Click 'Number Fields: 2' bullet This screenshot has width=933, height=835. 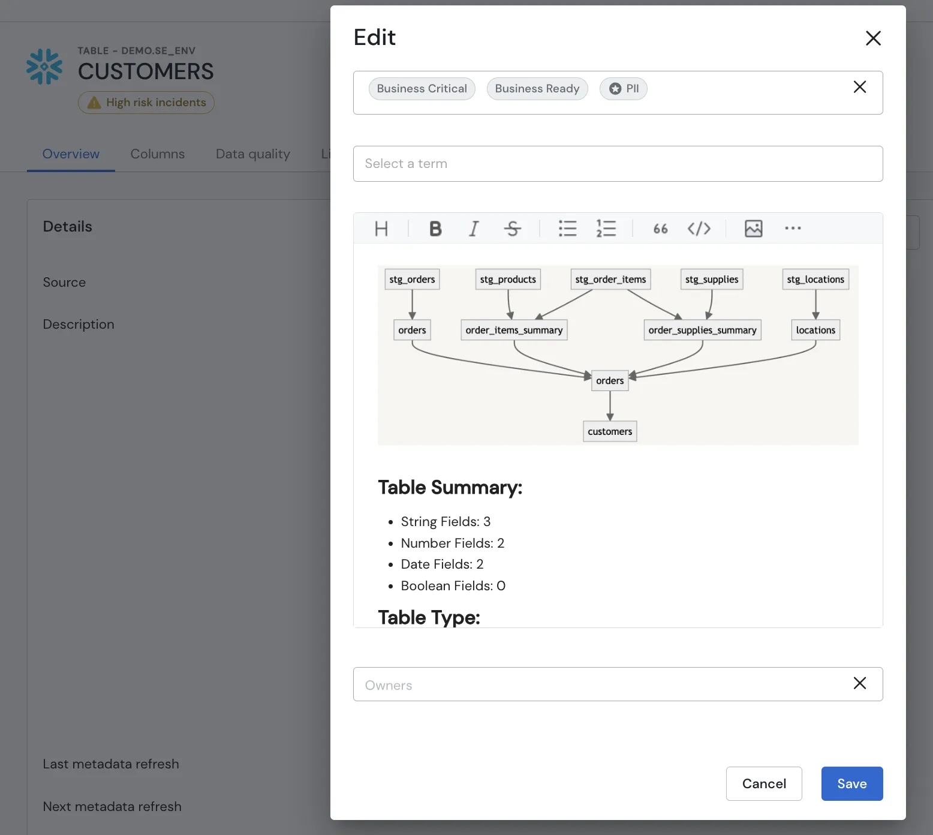tap(453, 543)
